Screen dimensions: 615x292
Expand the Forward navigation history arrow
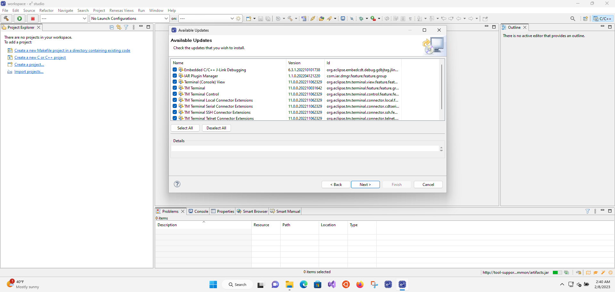477,19
